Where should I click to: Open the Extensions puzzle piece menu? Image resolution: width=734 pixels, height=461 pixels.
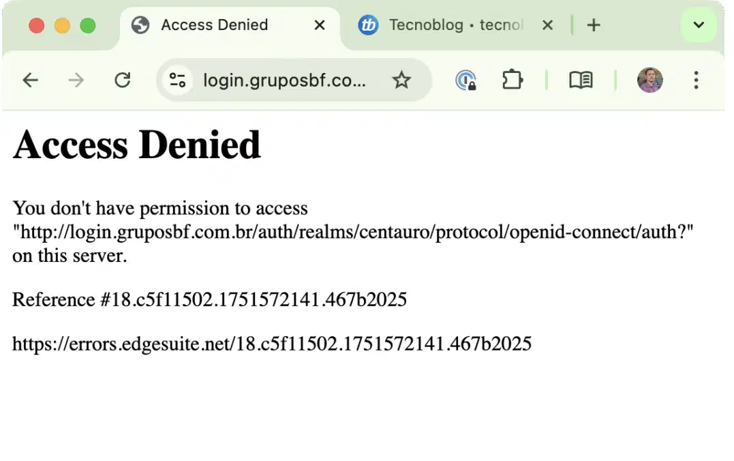(513, 80)
